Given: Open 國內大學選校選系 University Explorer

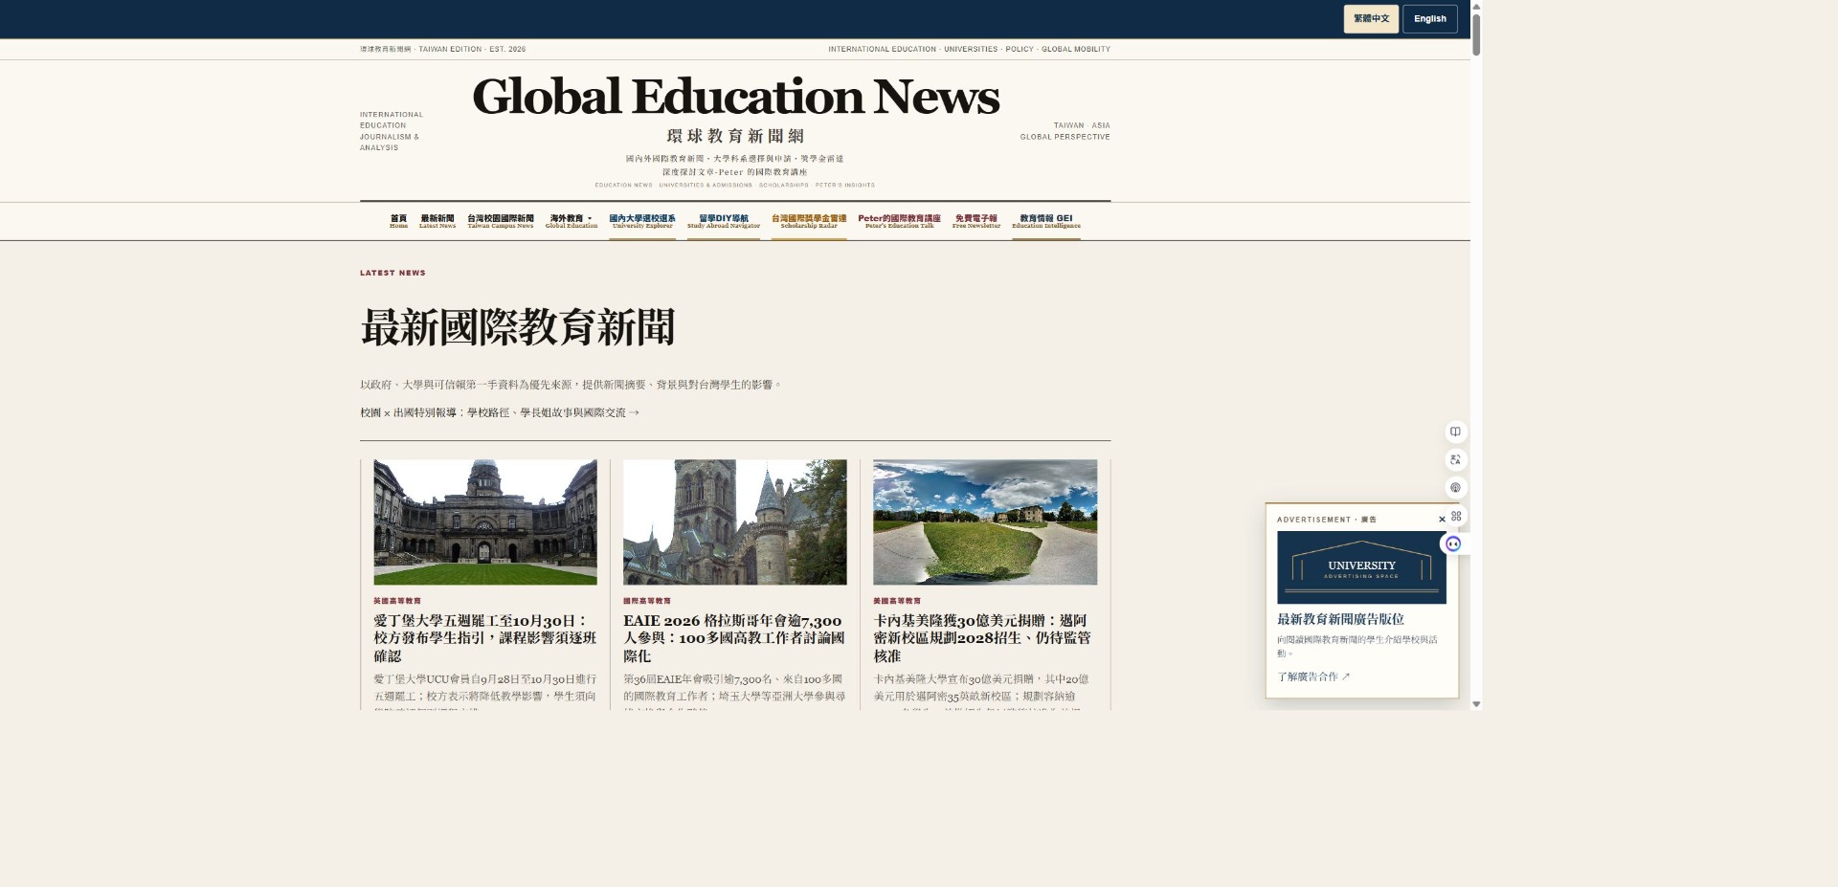Looking at the screenshot, I should click(x=642, y=221).
